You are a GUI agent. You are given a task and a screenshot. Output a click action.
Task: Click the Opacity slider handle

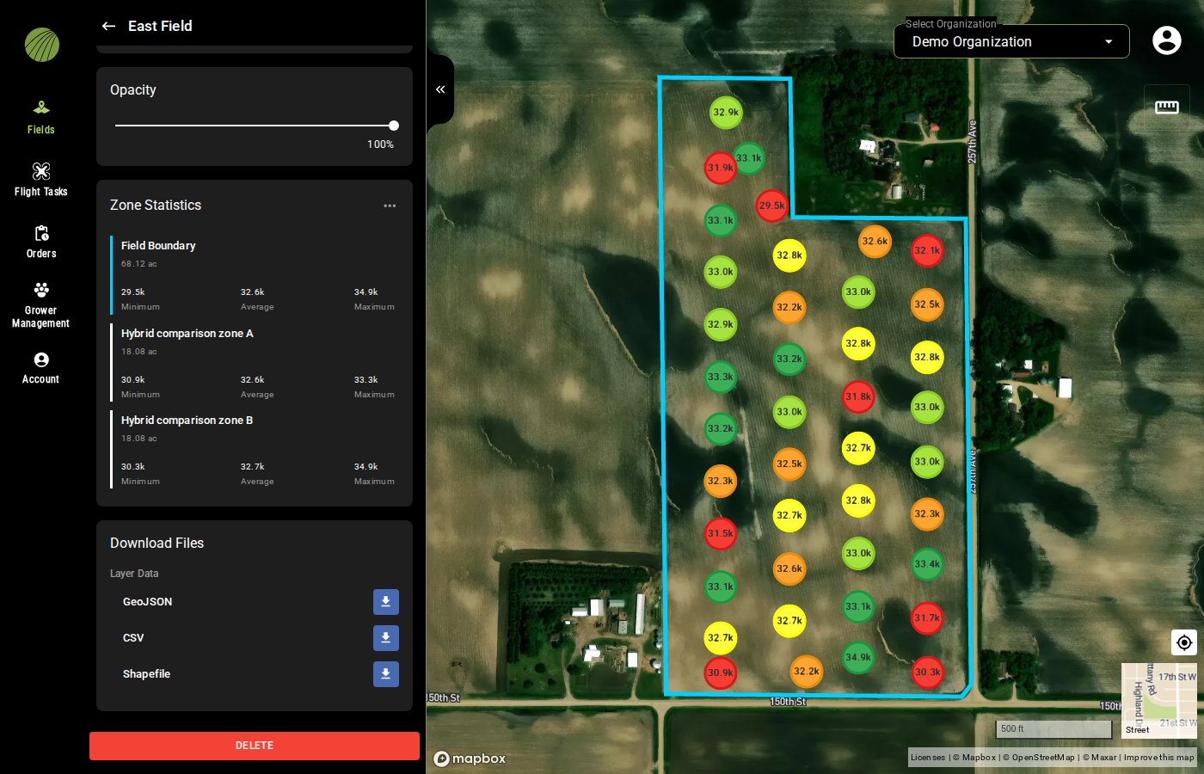394,126
